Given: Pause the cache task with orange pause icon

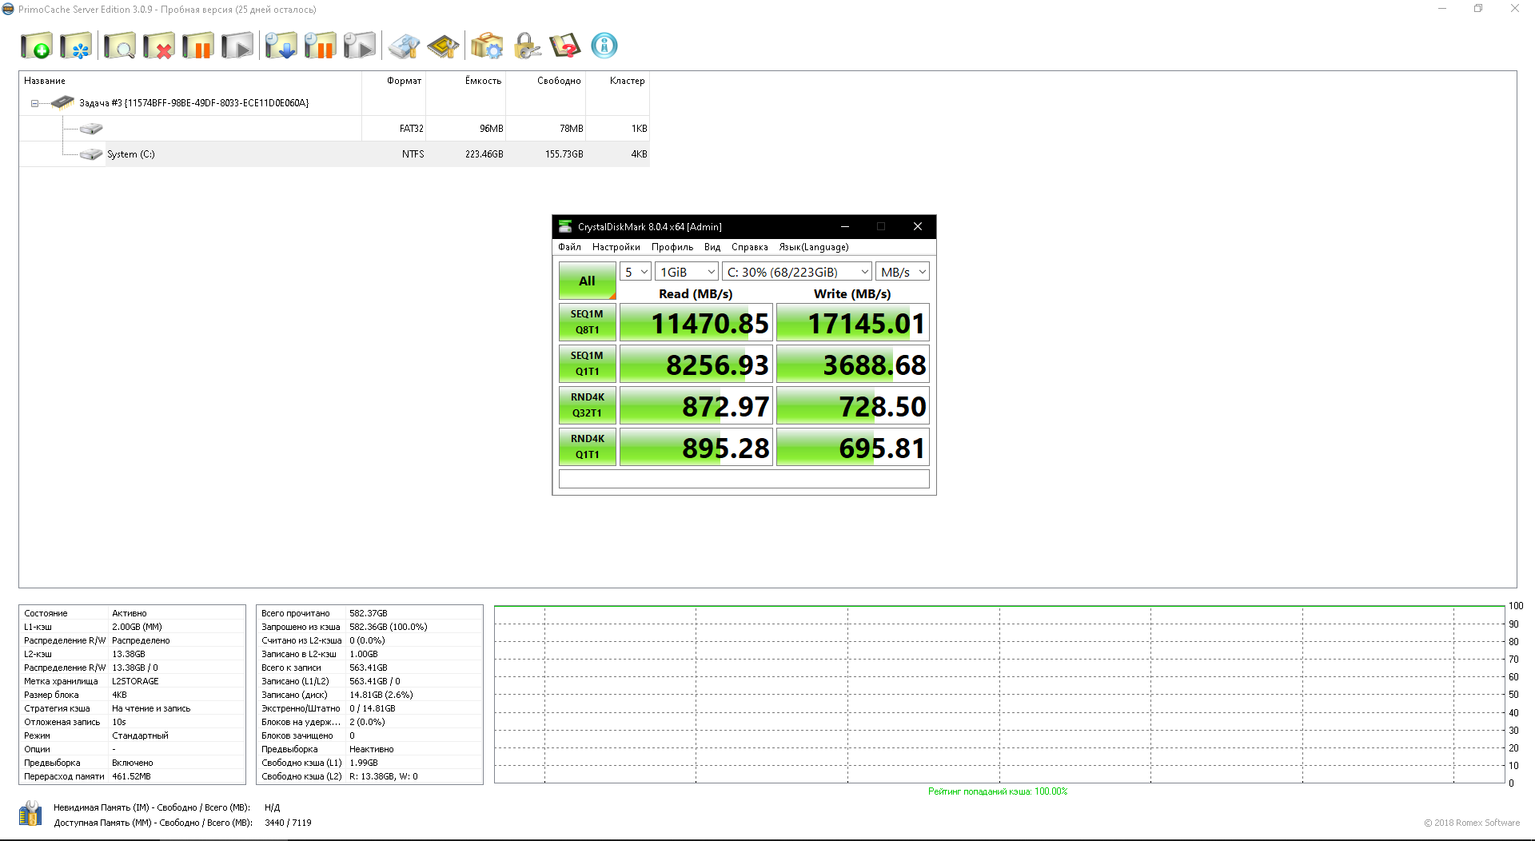Looking at the screenshot, I should coord(198,46).
